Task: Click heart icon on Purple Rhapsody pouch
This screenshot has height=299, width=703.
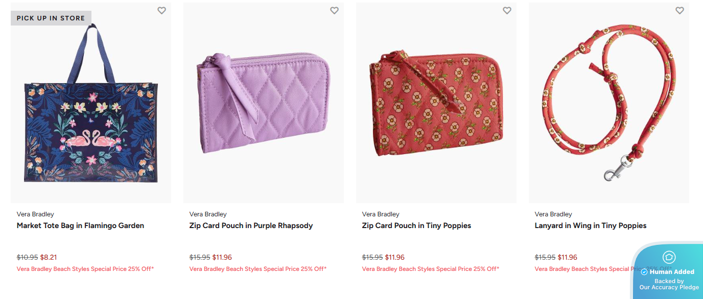Action: [334, 11]
